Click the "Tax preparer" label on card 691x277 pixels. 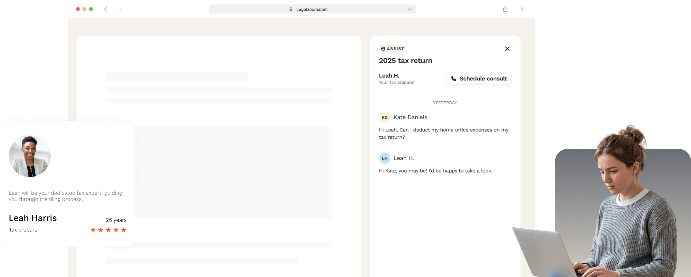pyautogui.click(x=24, y=229)
